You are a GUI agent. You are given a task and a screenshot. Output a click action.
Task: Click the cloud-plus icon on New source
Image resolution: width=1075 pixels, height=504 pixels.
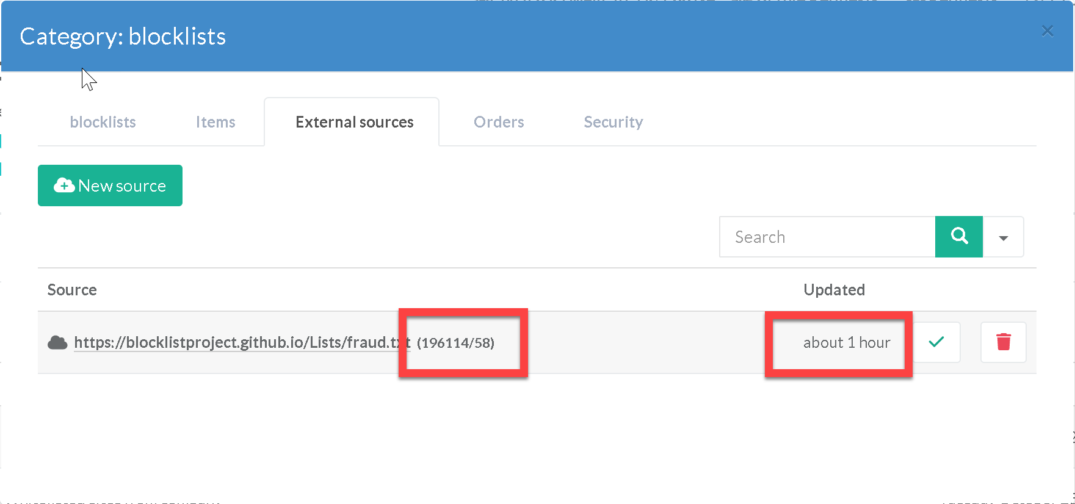pos(64,185)
